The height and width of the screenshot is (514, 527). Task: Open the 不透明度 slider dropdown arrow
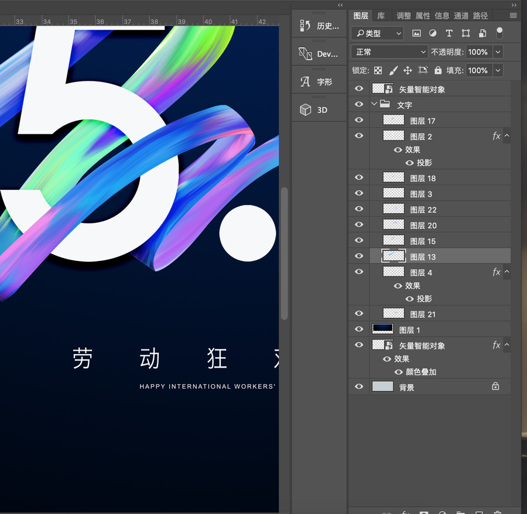coord(498,52)
